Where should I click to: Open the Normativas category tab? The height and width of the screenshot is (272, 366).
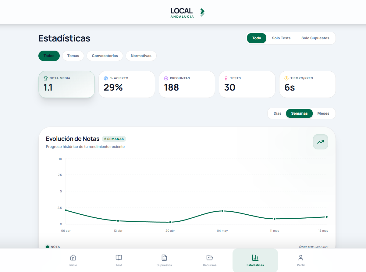coord(141,56)
